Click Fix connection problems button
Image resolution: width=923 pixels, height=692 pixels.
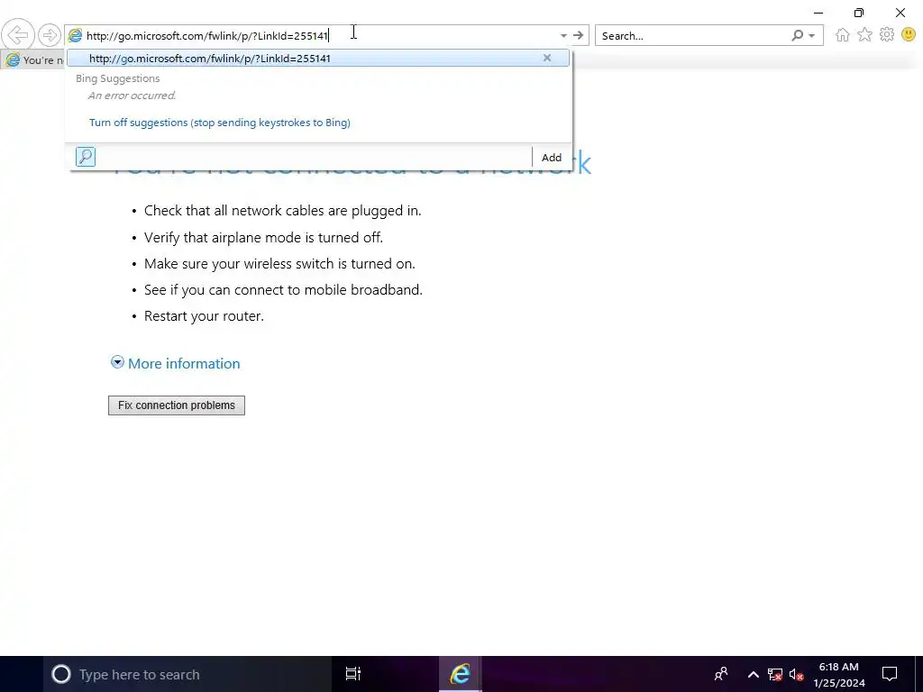tap(177, 405)
